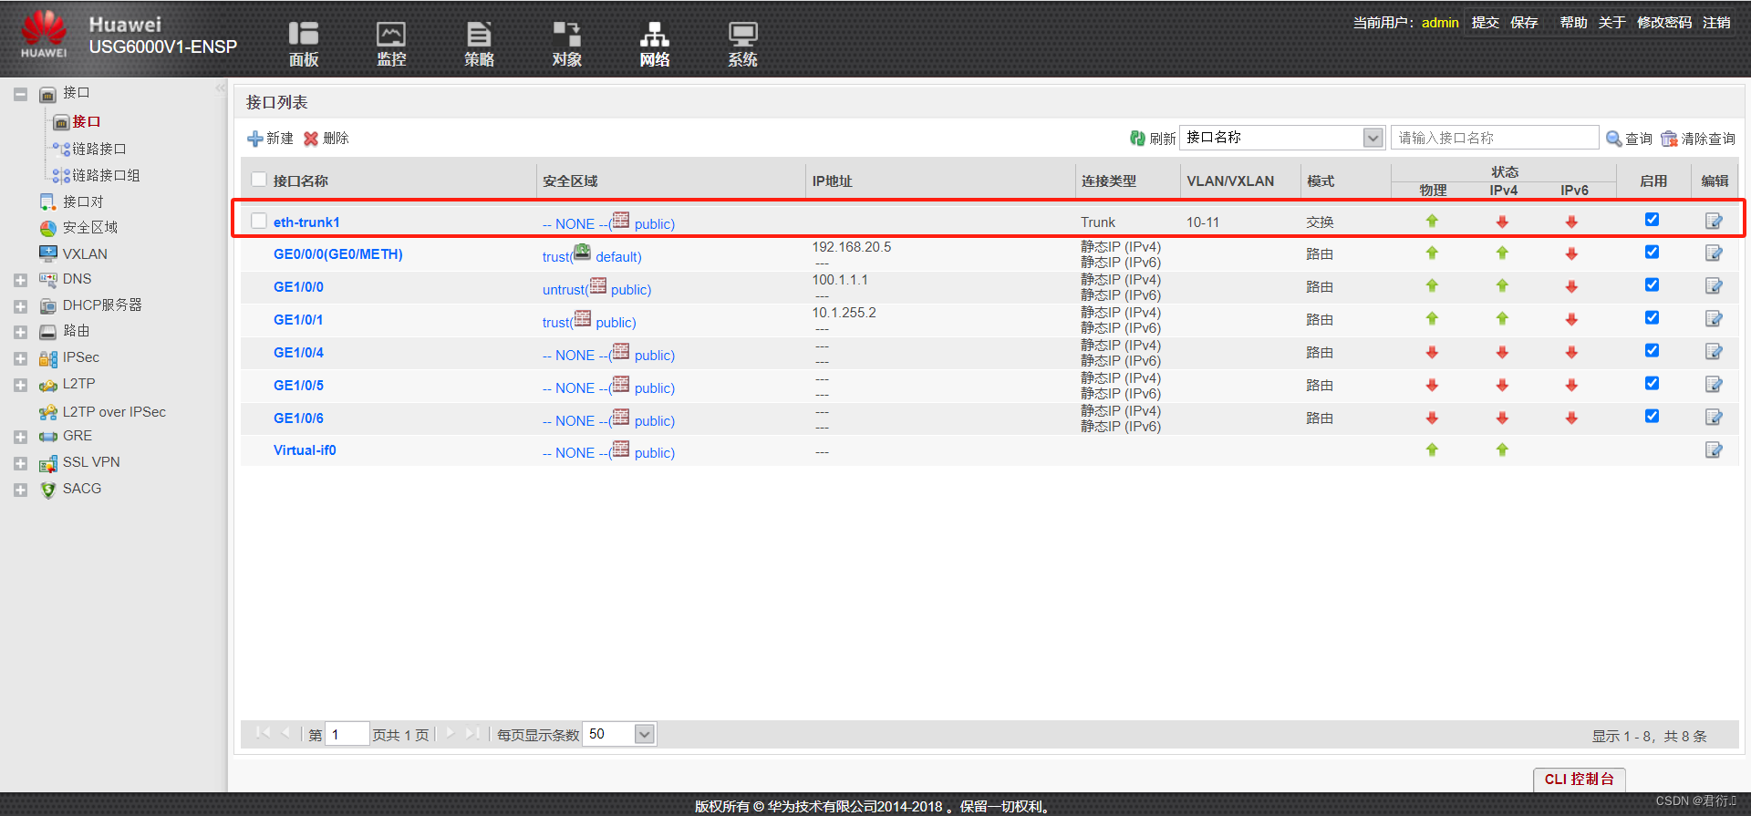Click the magnifier 查询 icon
Screen dimensions: 1751x816
tap(1613, 139)
